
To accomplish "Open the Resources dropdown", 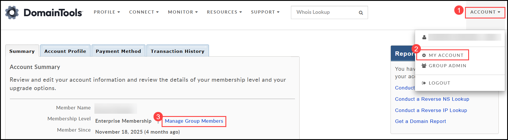I will 224,12.
